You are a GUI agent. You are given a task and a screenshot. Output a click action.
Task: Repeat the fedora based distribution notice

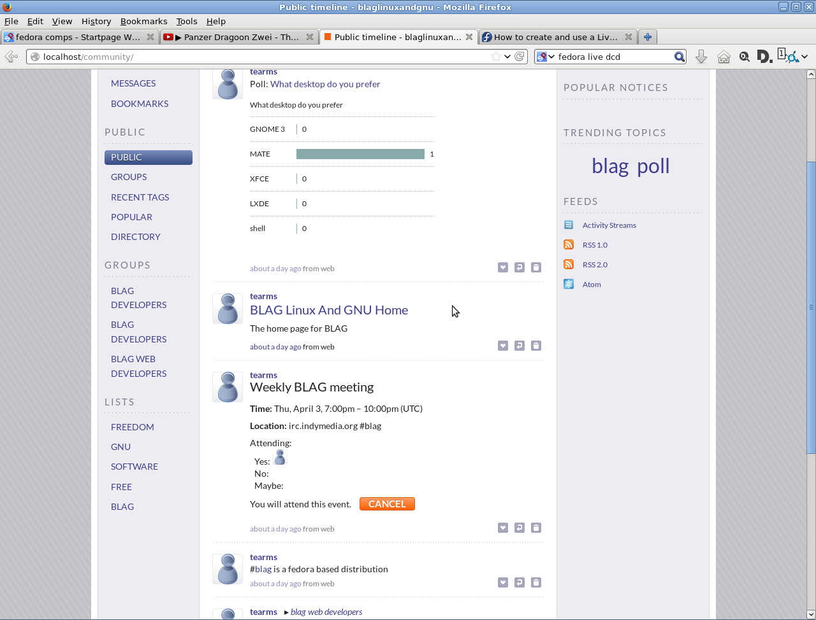[x=520, y=582]
